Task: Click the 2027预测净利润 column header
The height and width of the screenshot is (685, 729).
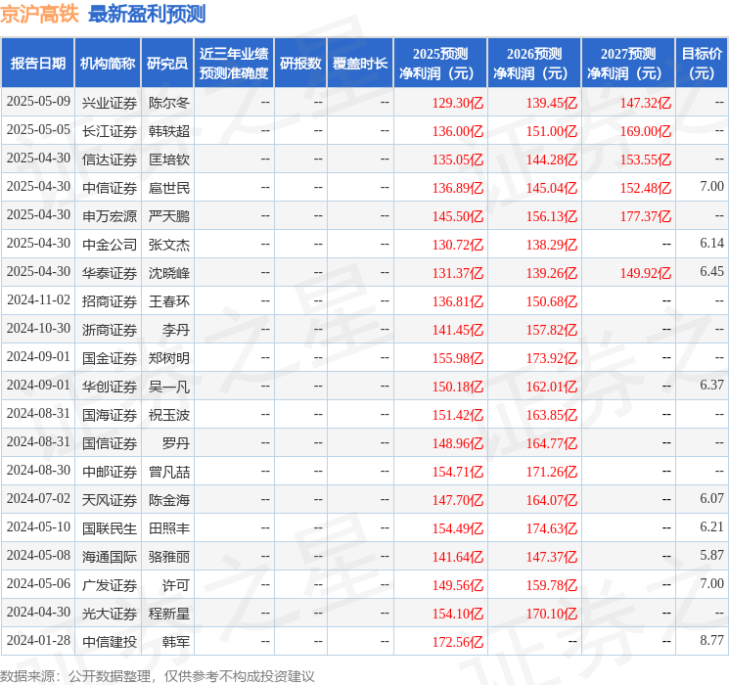Action: pos(627,64)
